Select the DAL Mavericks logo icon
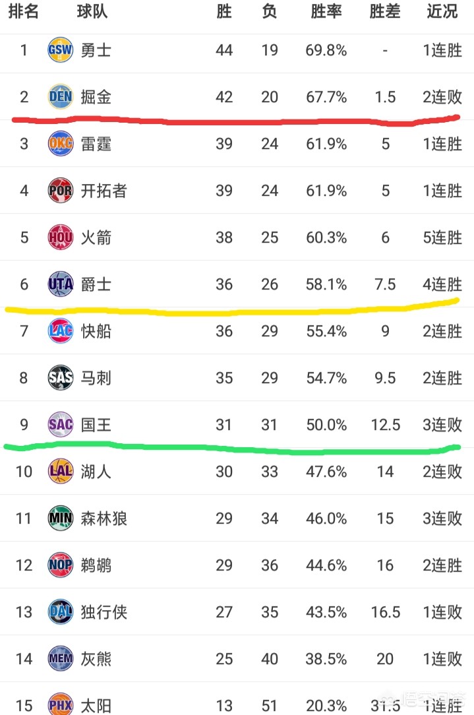474x715 pixels. (x=61, y=612)
